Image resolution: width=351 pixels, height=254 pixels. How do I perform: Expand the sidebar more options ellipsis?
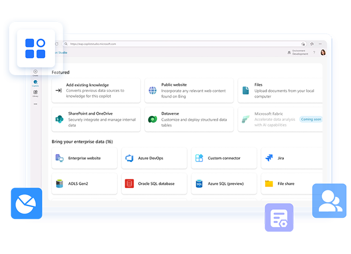pos(35,104)
